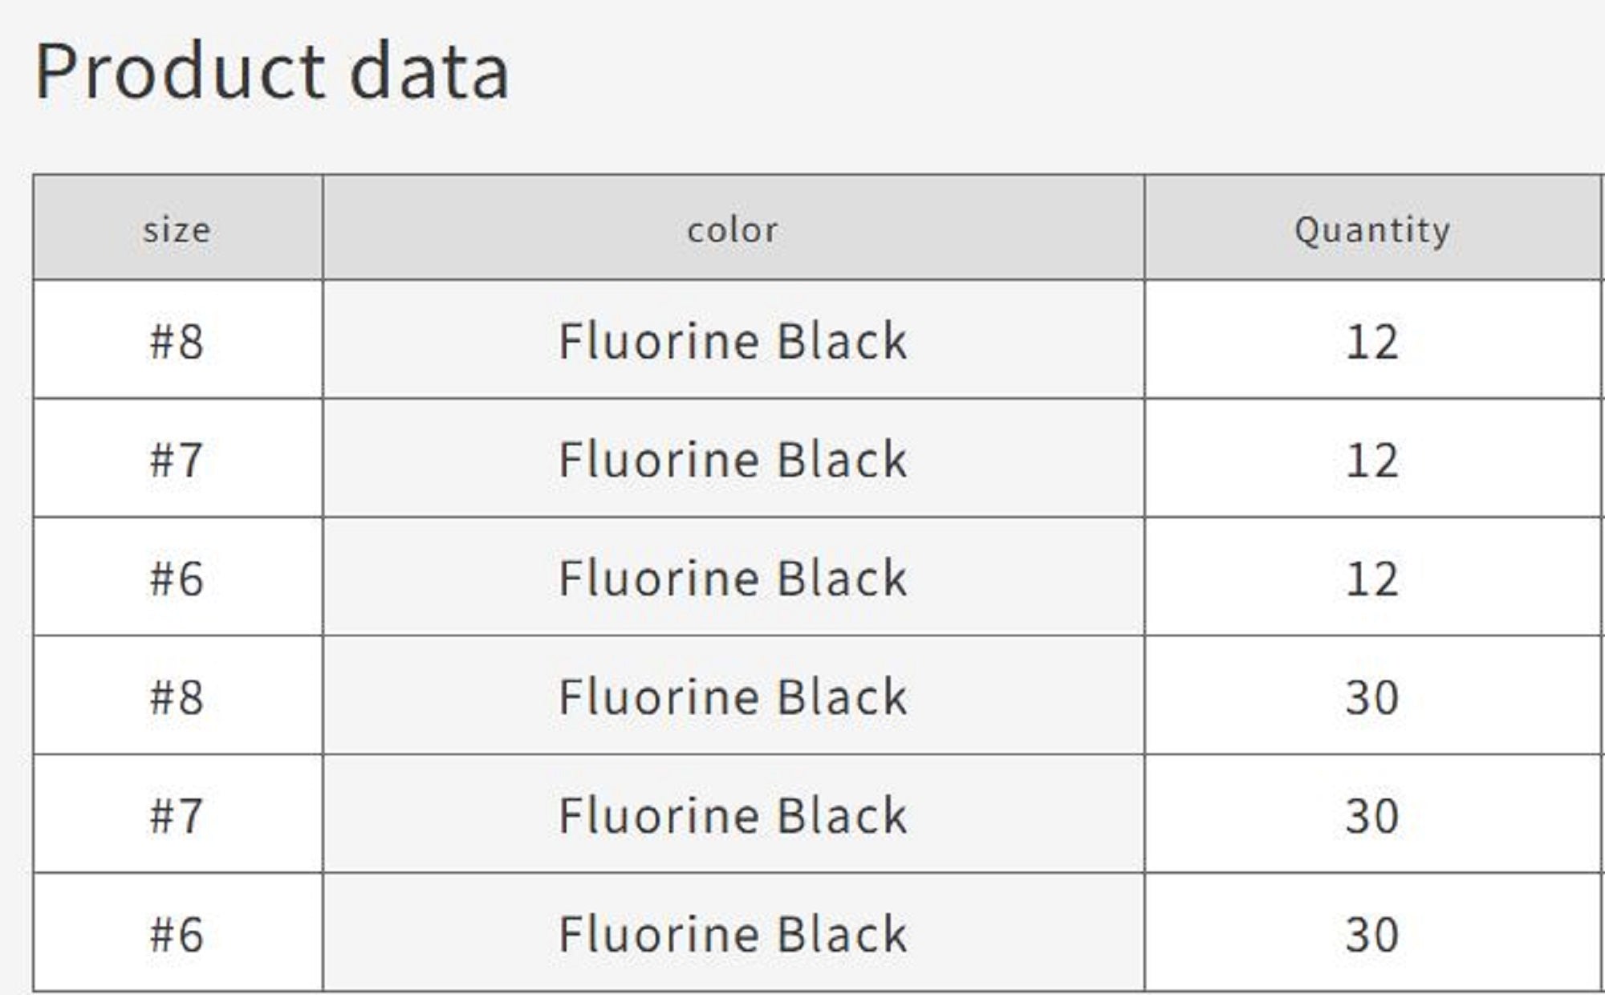The height and width of the screenshot is (995, 1605).
Task: Click quantity 12 in the first row
Action: point(1372,341)
